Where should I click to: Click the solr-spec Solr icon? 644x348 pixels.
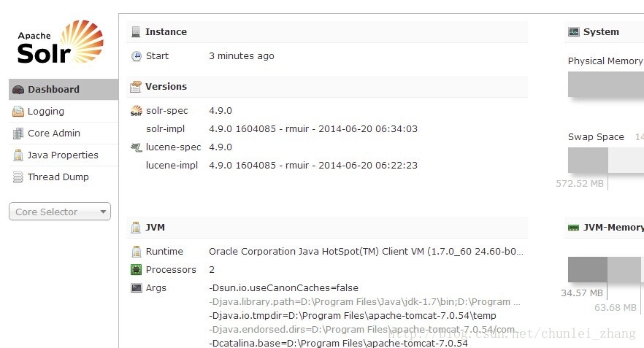[137, 111]
